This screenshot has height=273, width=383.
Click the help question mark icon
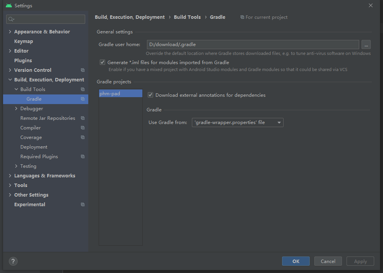(13, 261)
